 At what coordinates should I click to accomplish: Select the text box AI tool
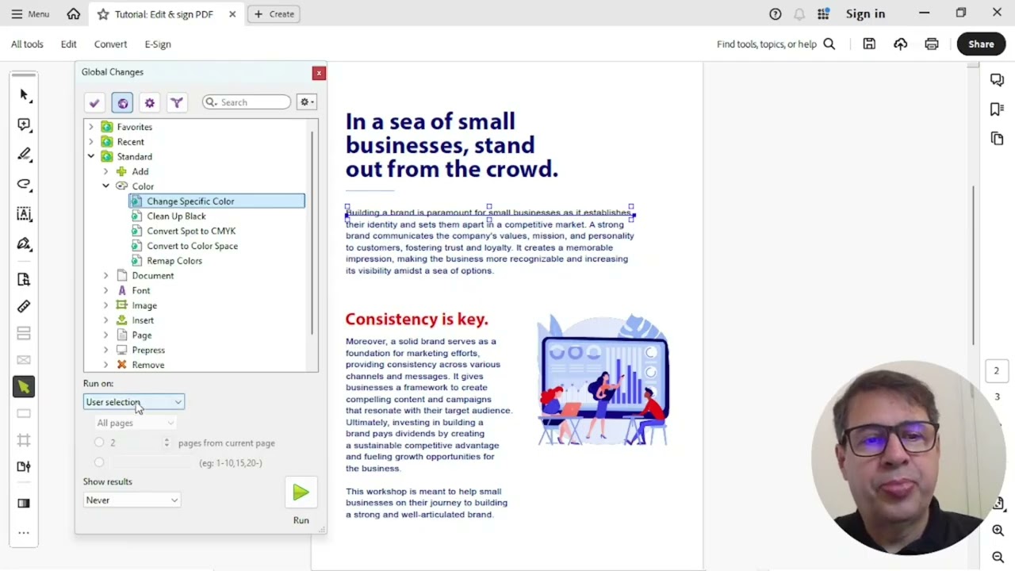pos(24,214)
